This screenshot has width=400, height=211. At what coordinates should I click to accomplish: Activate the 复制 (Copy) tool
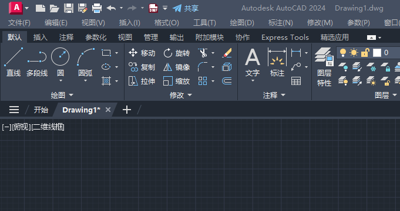click(142, 67)
